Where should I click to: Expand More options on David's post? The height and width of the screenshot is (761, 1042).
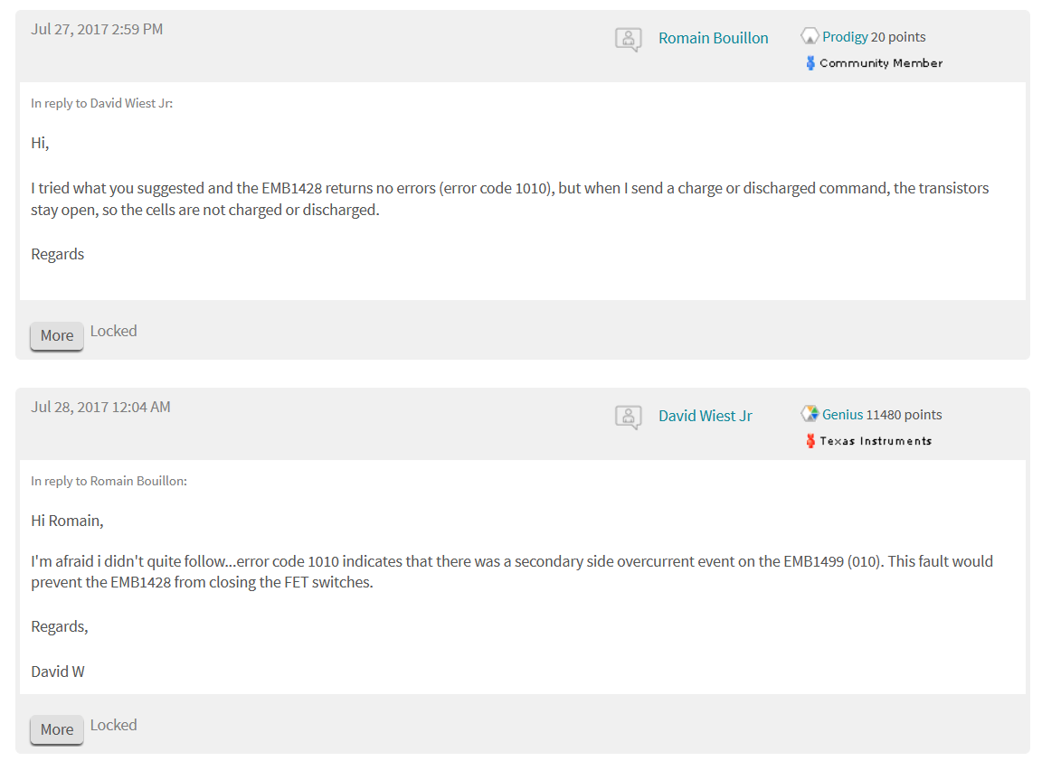(x=56, y=729)
